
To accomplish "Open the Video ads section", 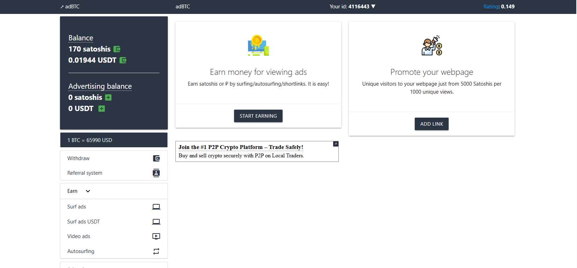I will (114, 236).
